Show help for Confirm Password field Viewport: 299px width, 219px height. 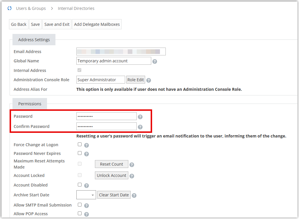[x=140, y=127]
